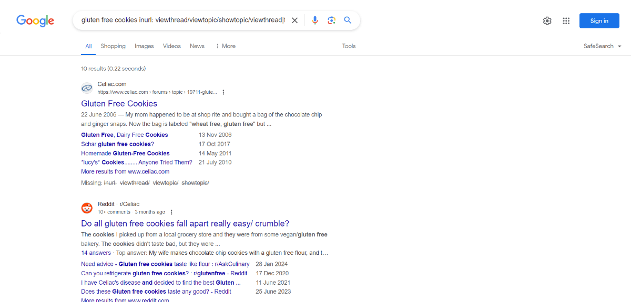The image size is (631, 302).
Task: Open Homemade Gluten-Free Cookies sublink
Action: 125,153
